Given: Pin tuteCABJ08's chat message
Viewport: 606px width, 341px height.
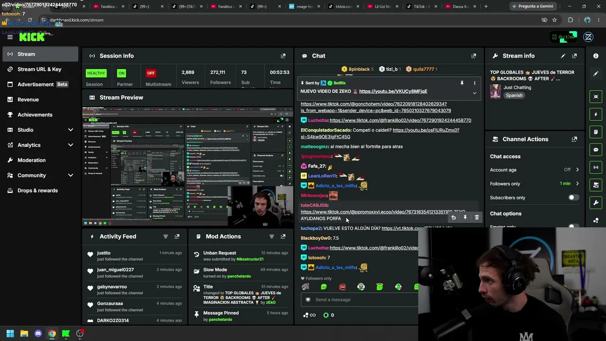Looking at the screenshot, I should point(465,217).
